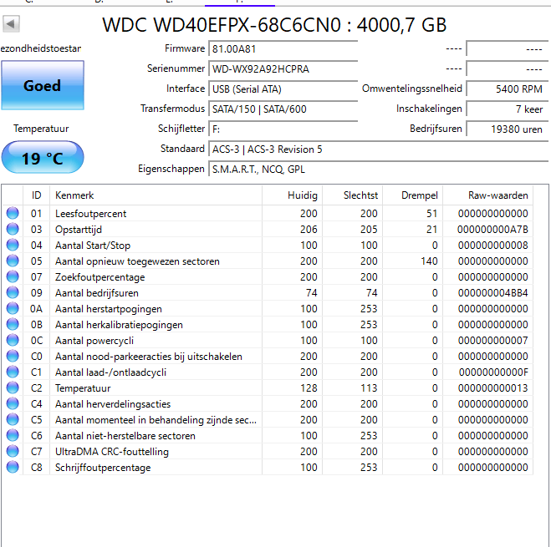Viewport: 551px width, 547px height.
Task: Select status orb for herkalibratiepogingen row
Action: [x=13, y=324]
